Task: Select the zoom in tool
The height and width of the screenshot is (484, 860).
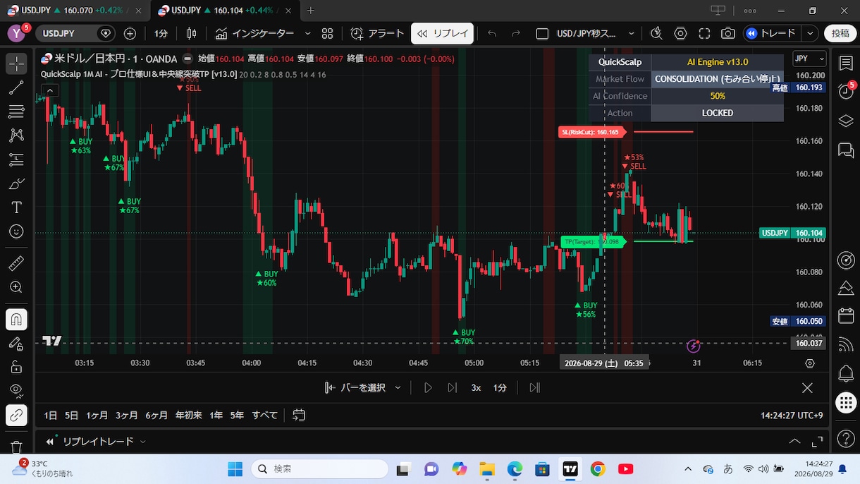Action: click(16, 287)
